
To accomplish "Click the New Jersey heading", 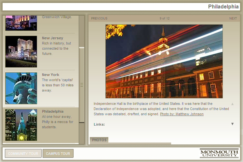I will [53, 38].
